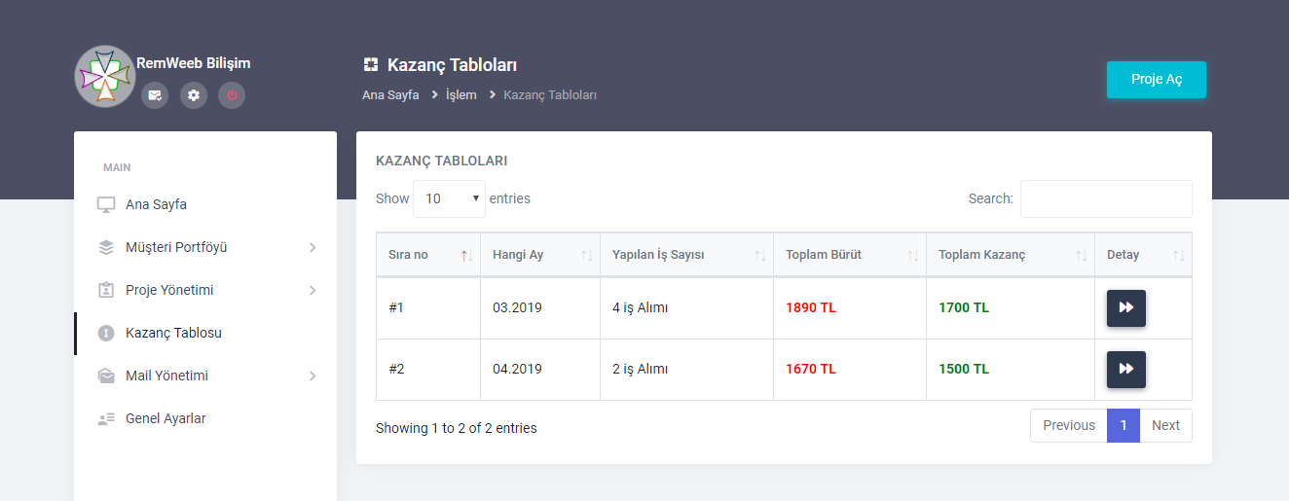Viewport: 1289px width, 501px height.
Task: Sort table by Sıra no column
Action: (x=428, y=255)
